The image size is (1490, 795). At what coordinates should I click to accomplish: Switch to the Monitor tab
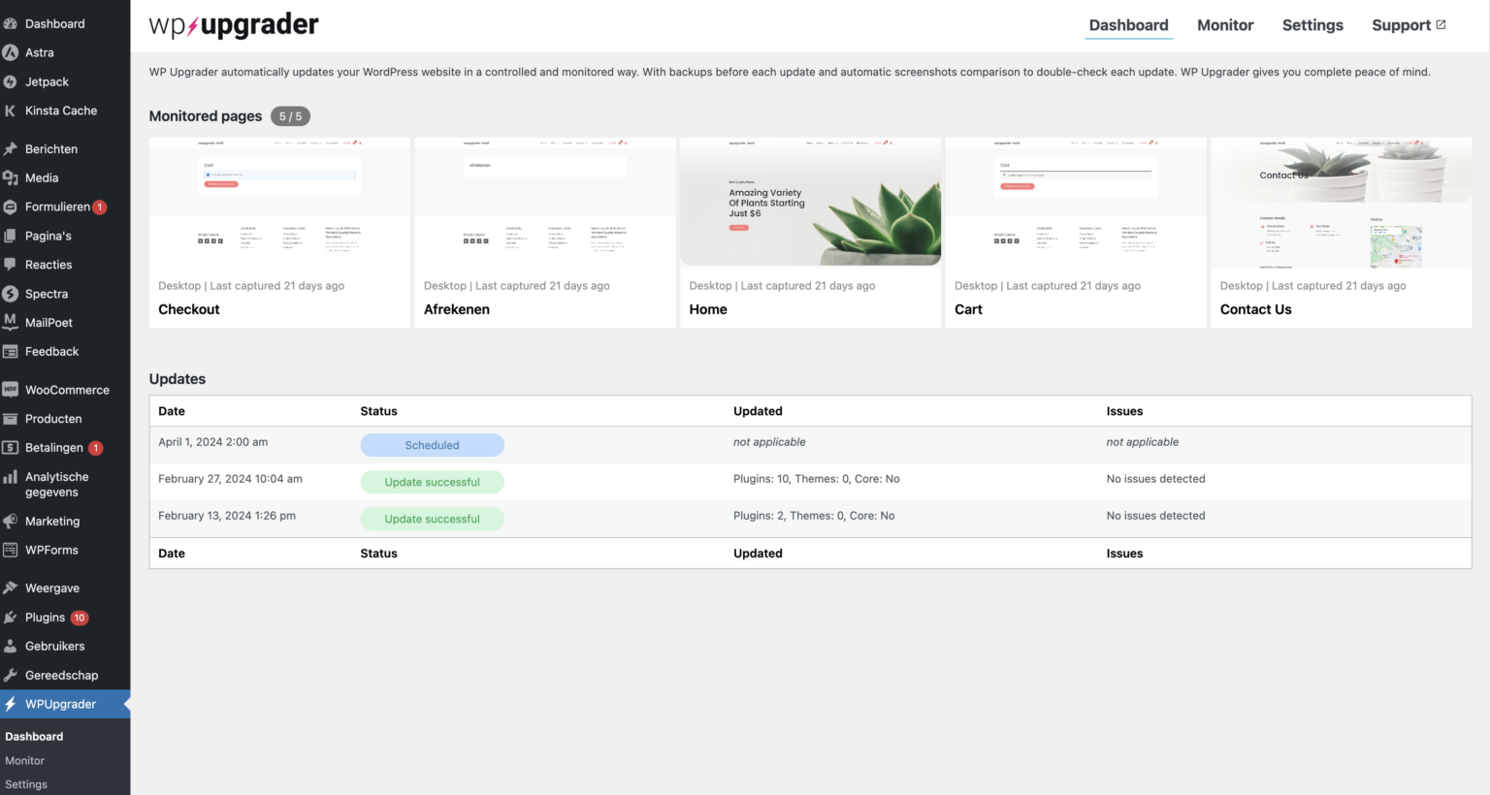coord(1224,25)
